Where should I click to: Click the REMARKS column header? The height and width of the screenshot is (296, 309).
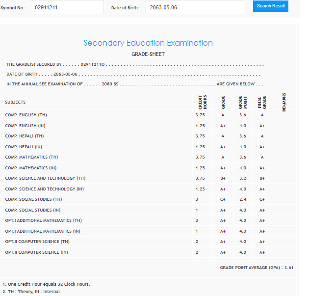(284, 102)
